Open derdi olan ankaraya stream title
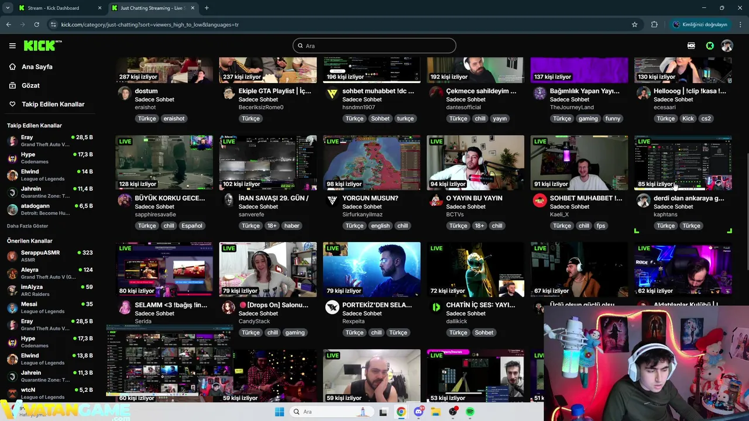The width and height of the screenshot is (749, 421). pos(689,198)
